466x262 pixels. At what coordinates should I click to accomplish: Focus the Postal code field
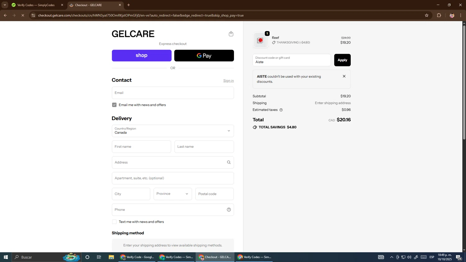pyautogui.click(x=214, y=194)
